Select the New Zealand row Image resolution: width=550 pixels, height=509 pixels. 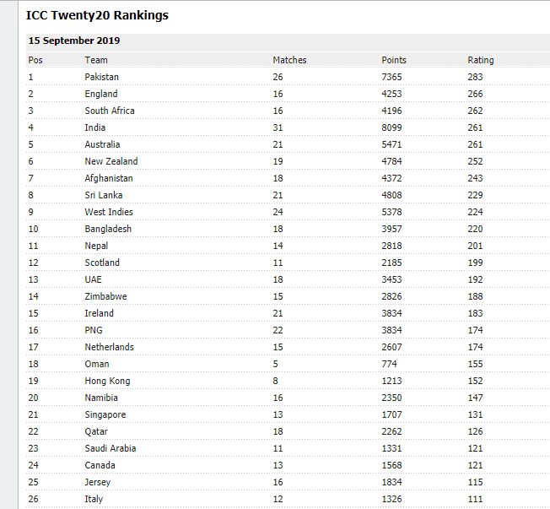tap(111, 161)
